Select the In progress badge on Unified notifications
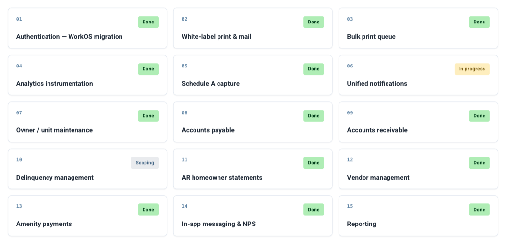Screen dimensions: 508x247 [472, 69]
